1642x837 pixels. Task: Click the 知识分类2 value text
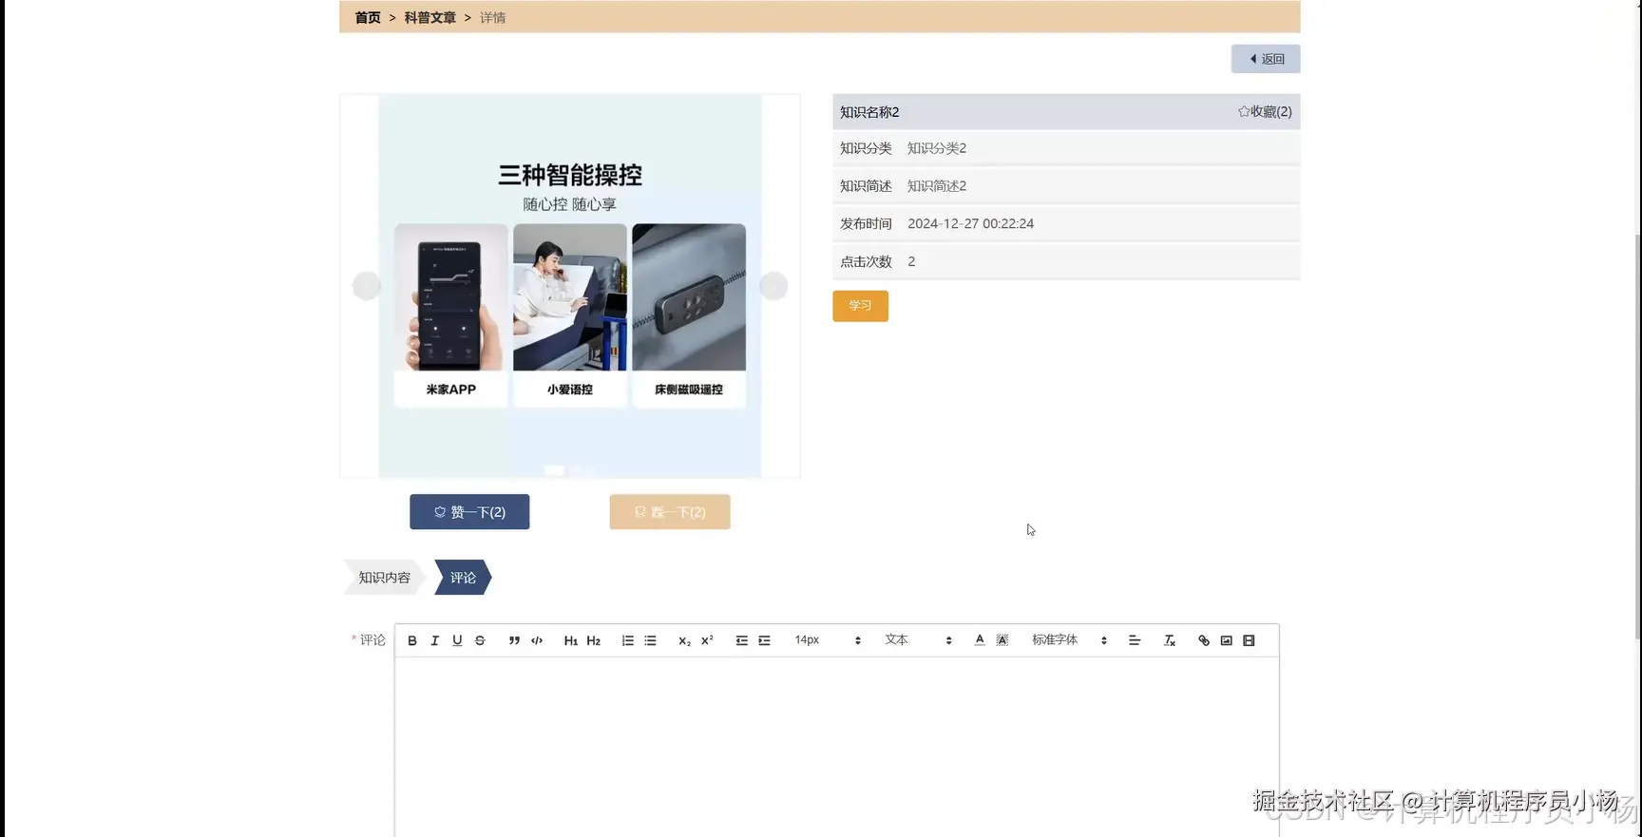click(937, 148)
